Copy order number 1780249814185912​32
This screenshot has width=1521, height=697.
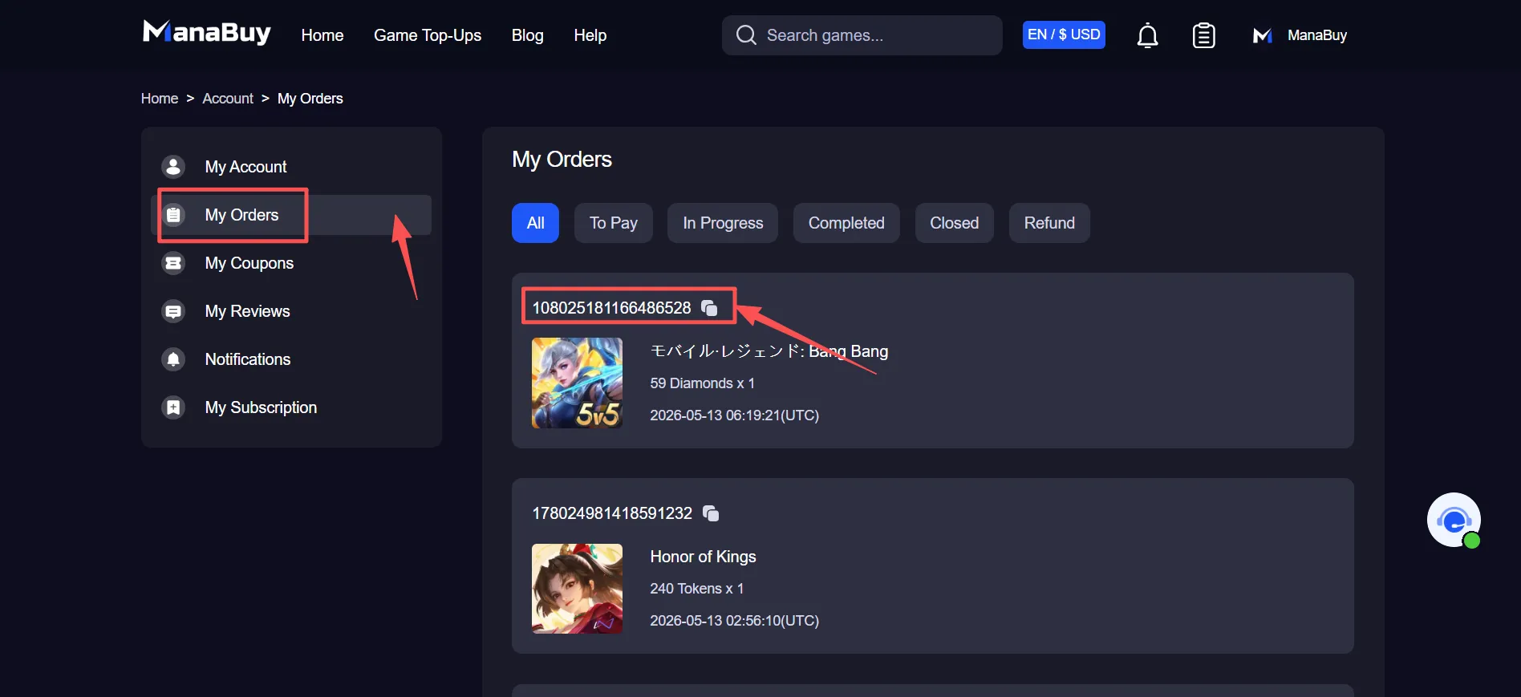pyautogui.click(x=711, y=513)
